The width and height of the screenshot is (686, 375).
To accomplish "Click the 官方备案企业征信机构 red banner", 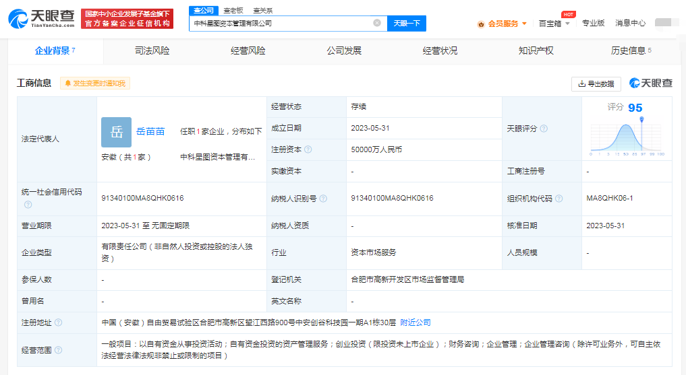I will [x=127, y=19].
